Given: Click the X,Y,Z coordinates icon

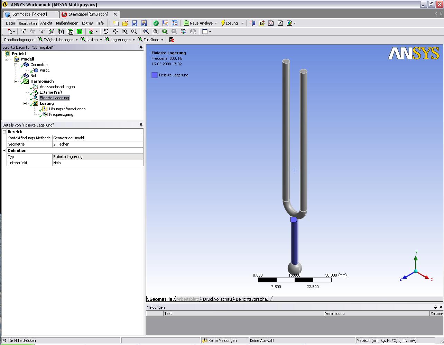Looking at the screenshot, I should (x=42, y=31).
